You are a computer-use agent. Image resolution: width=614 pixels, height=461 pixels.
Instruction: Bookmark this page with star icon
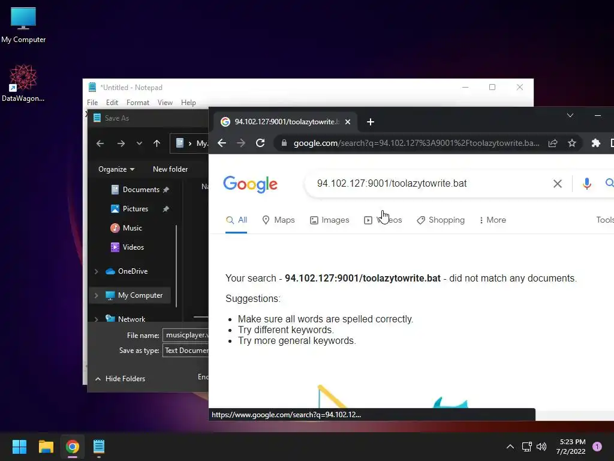click(x=571, y=143)
